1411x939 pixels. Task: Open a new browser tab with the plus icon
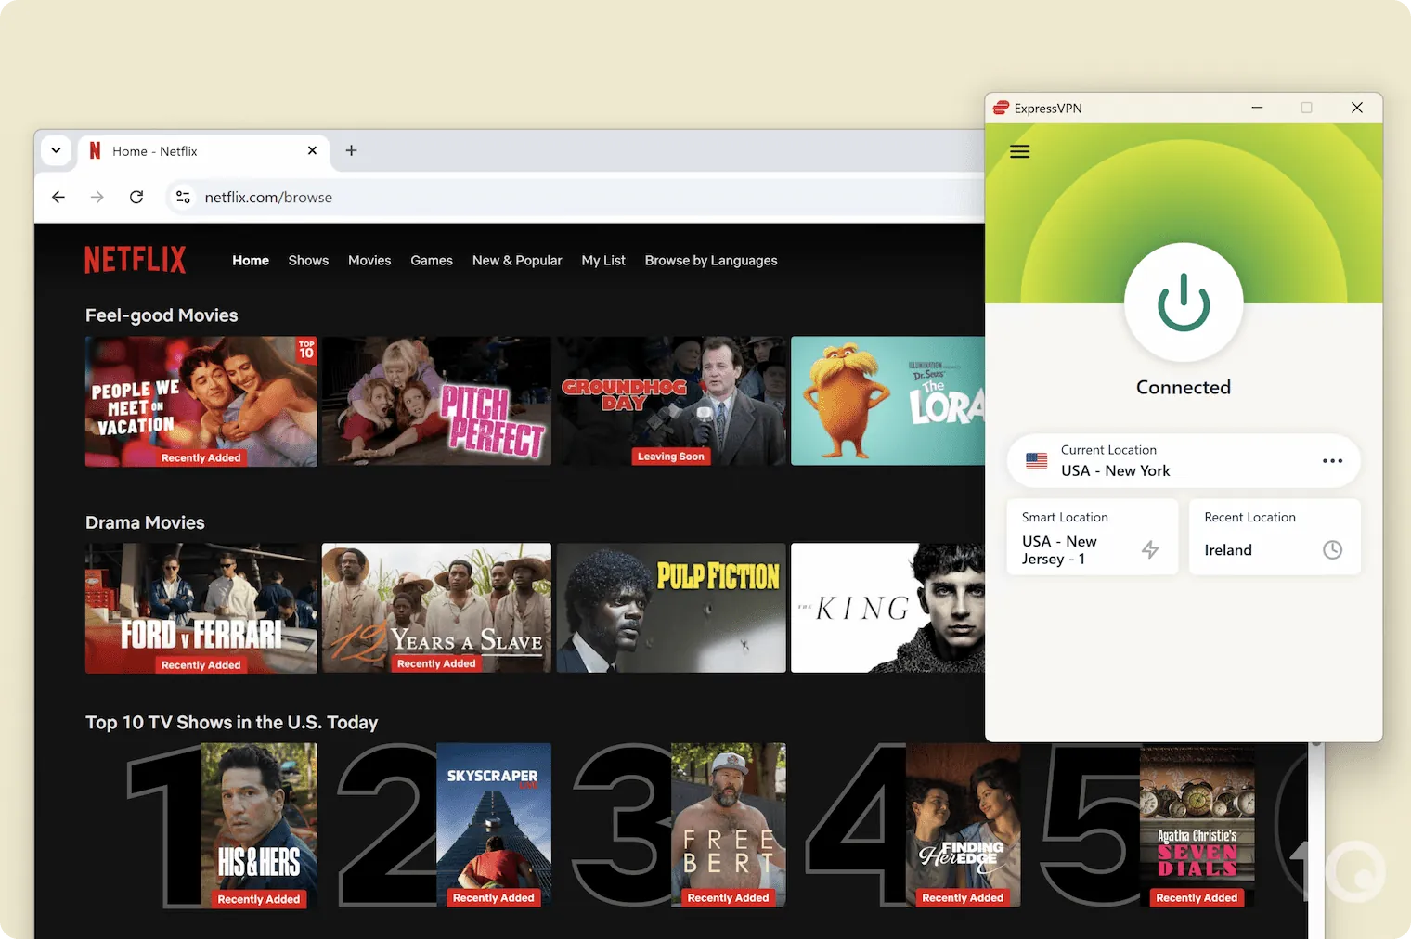[351, 150]
